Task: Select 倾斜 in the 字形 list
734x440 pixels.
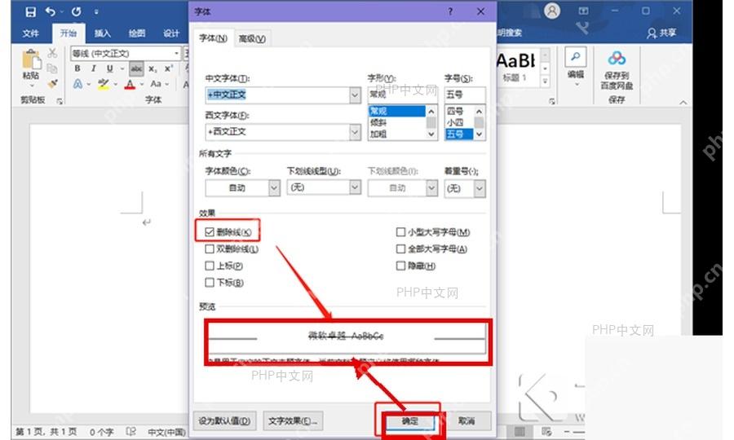Action: coord(397,122)
